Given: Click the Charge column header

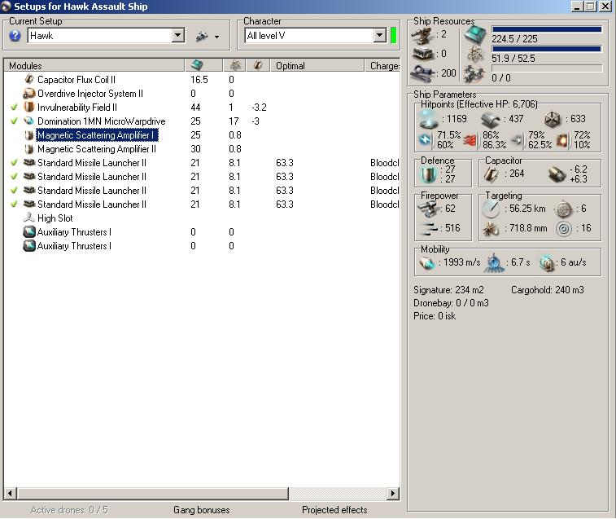Looking at the screenshot, I should click(x=382, y=66).
